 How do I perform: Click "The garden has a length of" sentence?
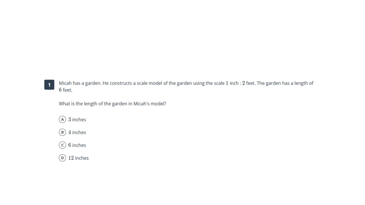(x=285, y=83)
